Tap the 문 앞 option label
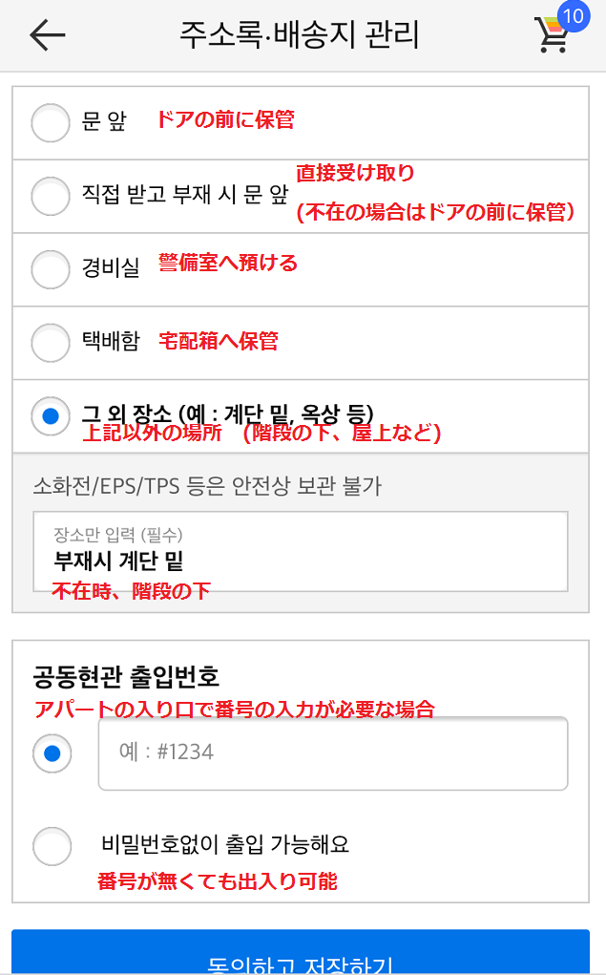Viewport: 606px width, 975px height. point(104,123)
